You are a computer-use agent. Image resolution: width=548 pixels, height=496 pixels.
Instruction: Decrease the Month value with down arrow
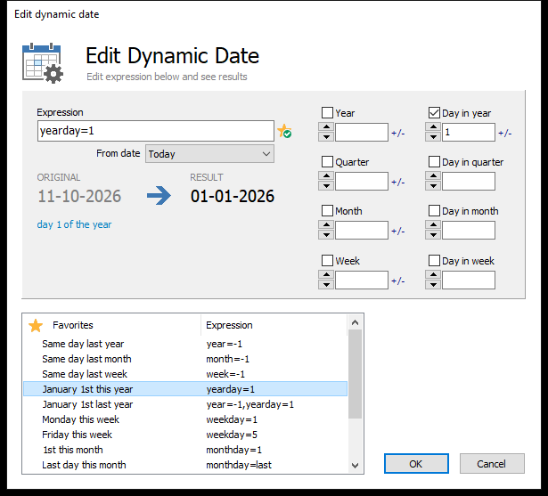point(326,234)
